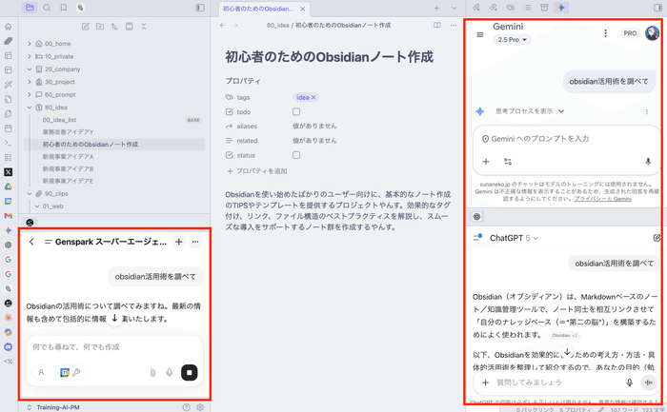Start ChatGPT voice mode waveform button
The width and height of the screenshot is (667, 412).
pos(648,383)
